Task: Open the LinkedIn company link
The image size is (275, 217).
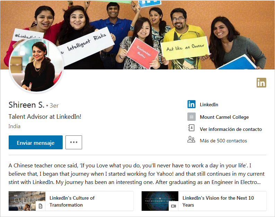Action: (209, 105)
